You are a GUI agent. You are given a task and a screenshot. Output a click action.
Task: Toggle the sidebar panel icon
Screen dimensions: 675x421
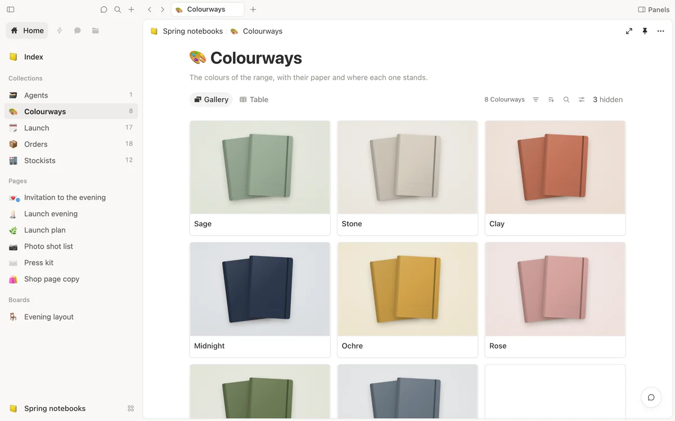tap(11, 10)
